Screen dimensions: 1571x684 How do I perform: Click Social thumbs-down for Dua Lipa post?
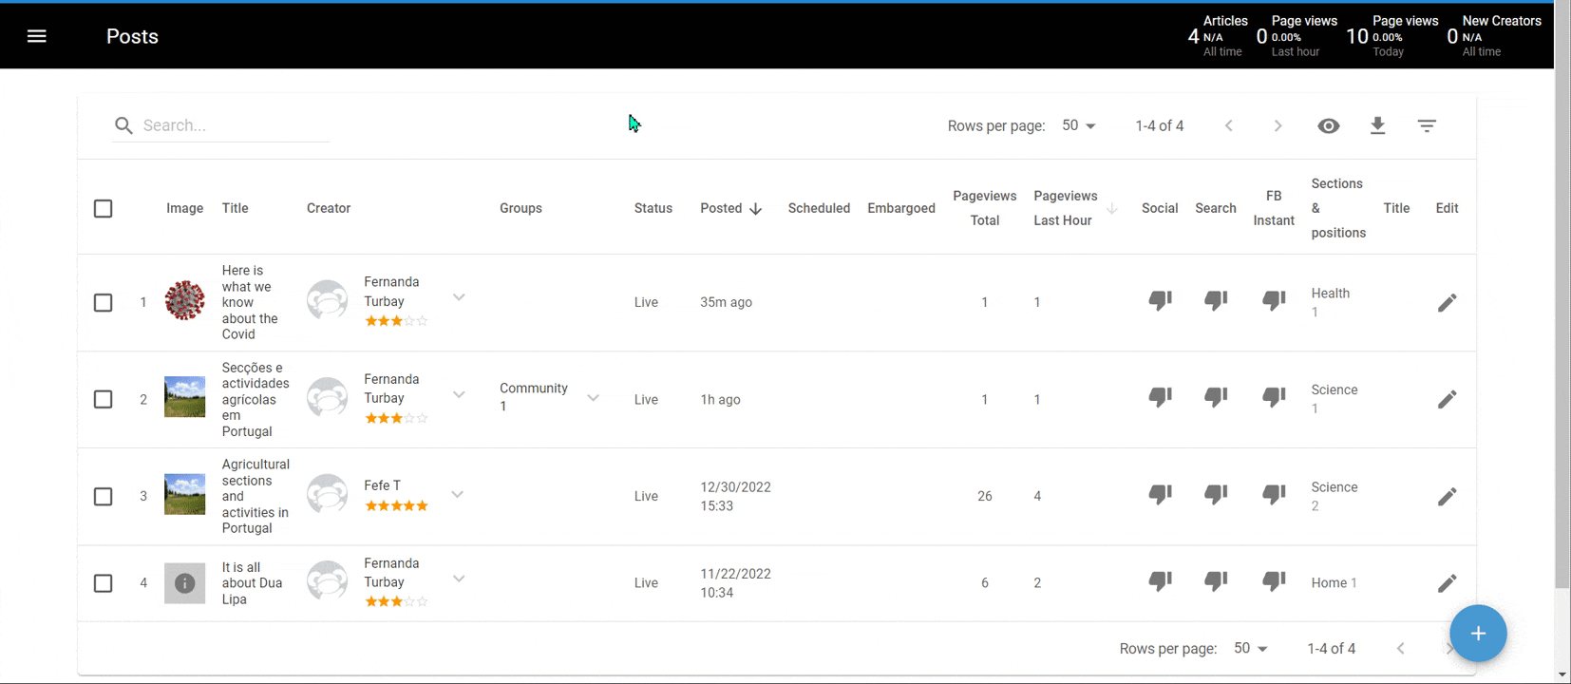pos(1160,581)
